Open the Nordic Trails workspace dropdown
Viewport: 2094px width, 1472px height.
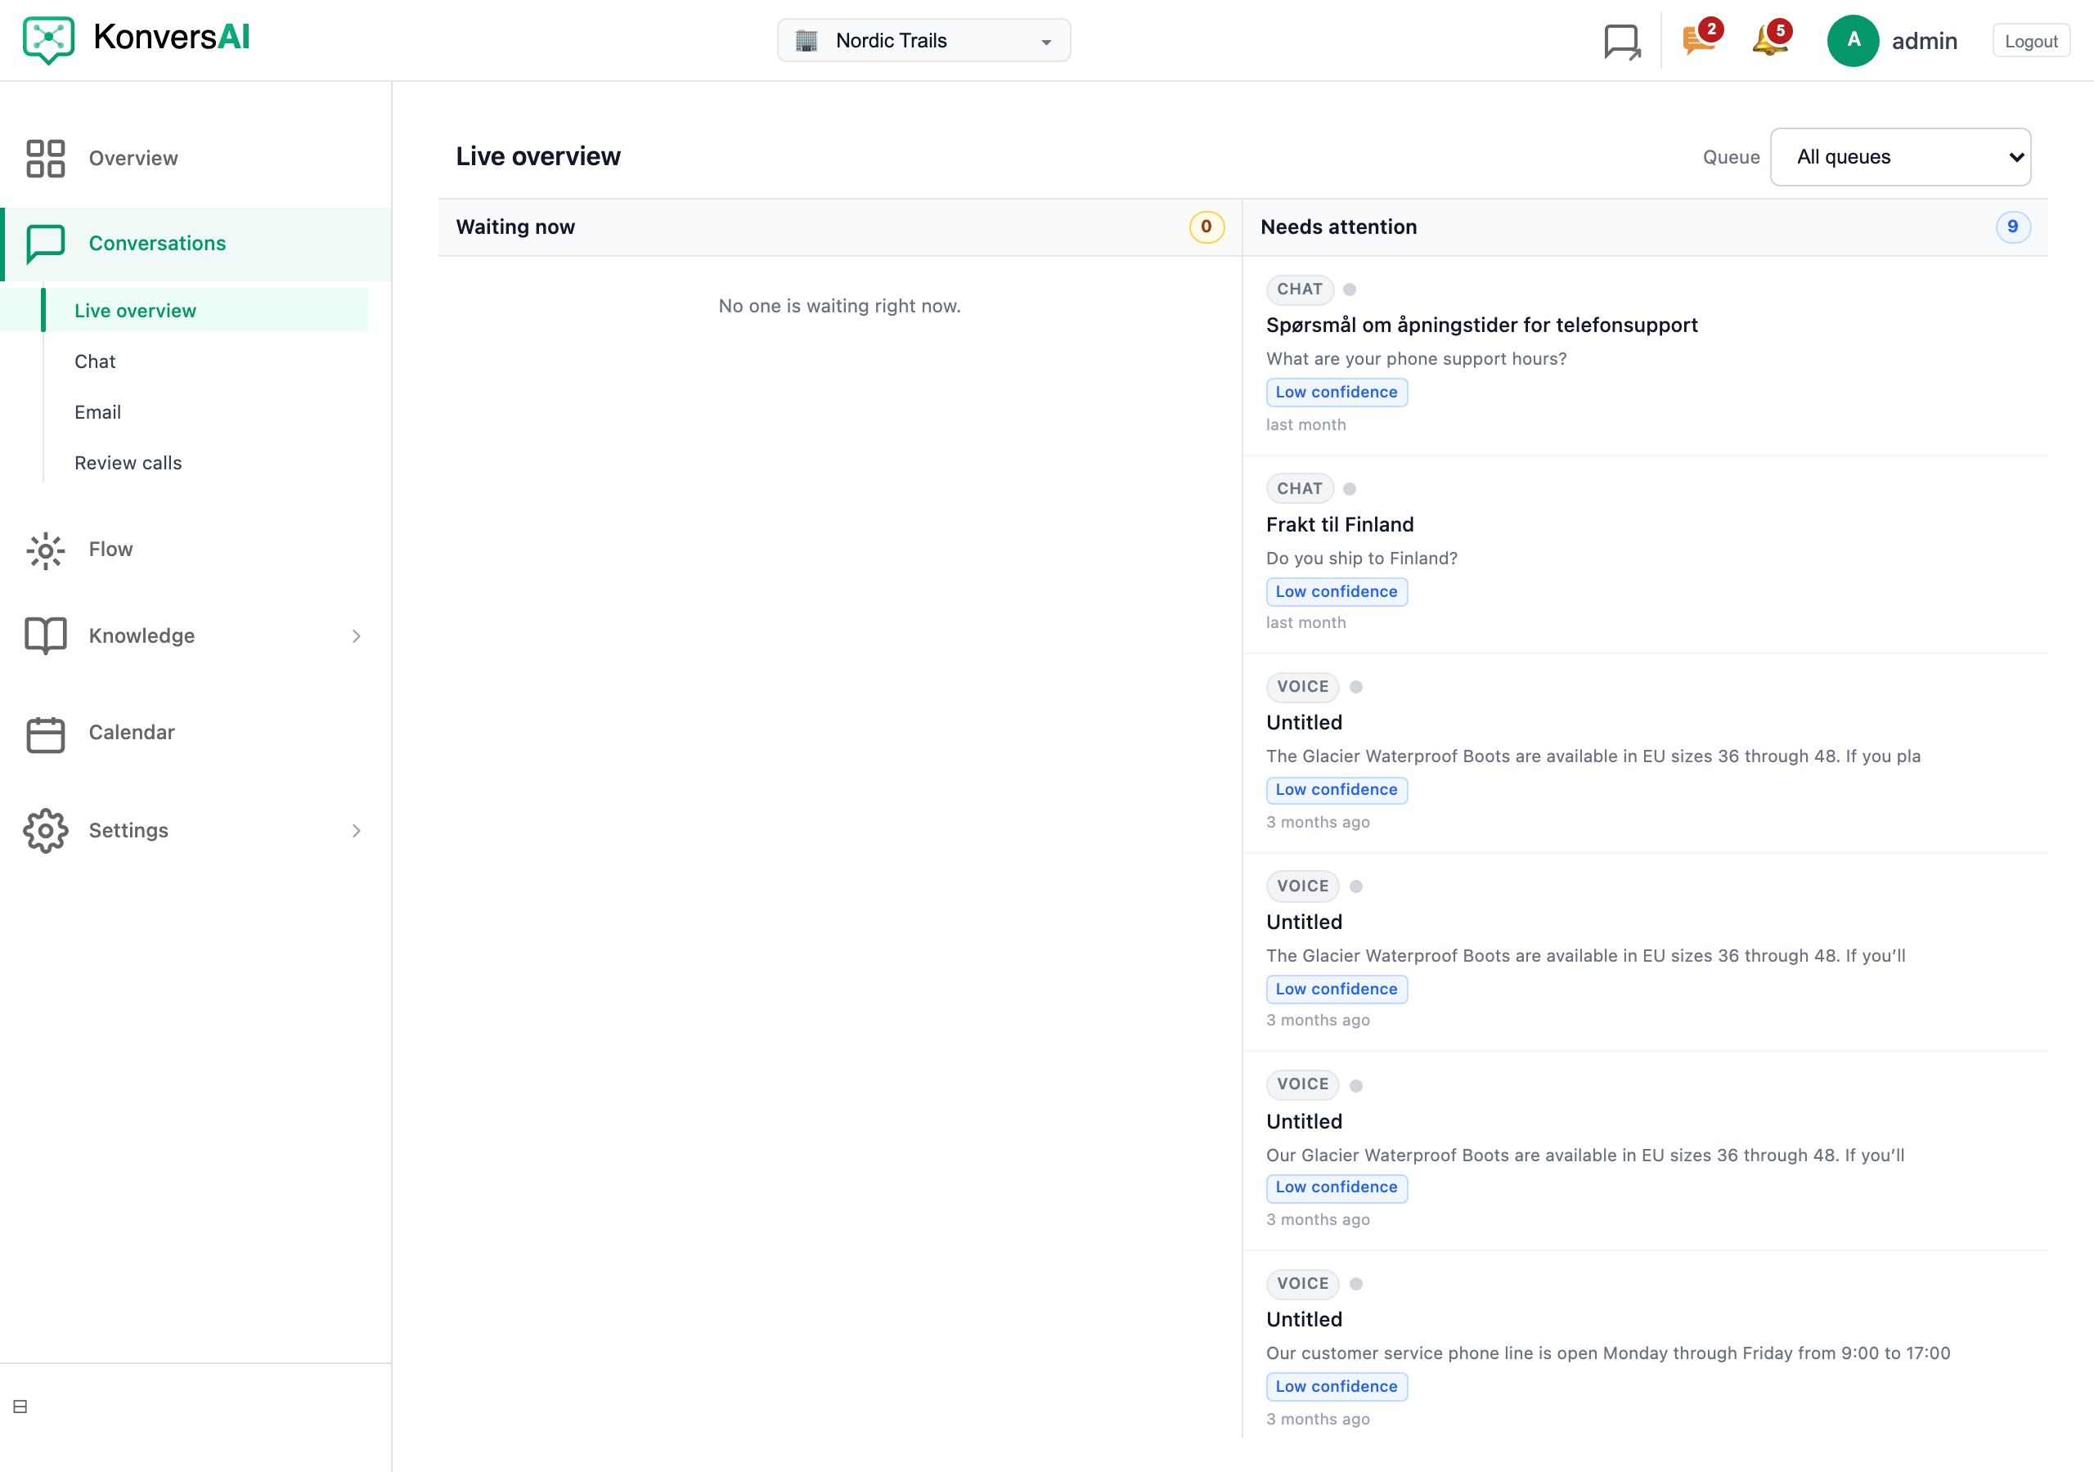(923, 40)
